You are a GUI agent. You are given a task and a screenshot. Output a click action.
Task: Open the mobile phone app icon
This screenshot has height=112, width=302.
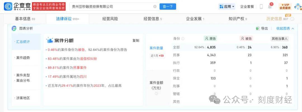tap(261, 6)
